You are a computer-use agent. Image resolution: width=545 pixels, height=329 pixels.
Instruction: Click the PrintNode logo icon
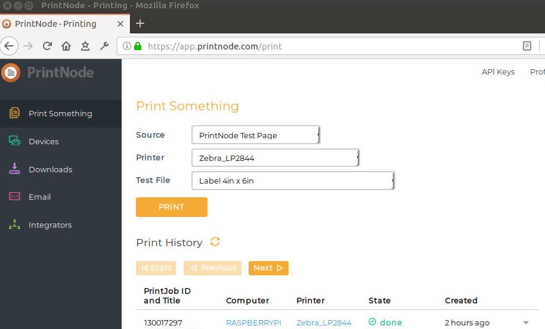click(x=11, y=73)
